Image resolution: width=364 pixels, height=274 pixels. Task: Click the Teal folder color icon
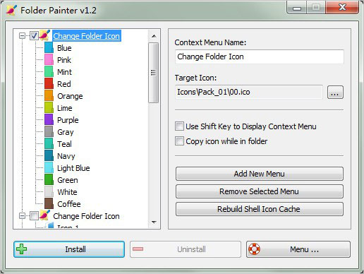[x=49, y=144]
